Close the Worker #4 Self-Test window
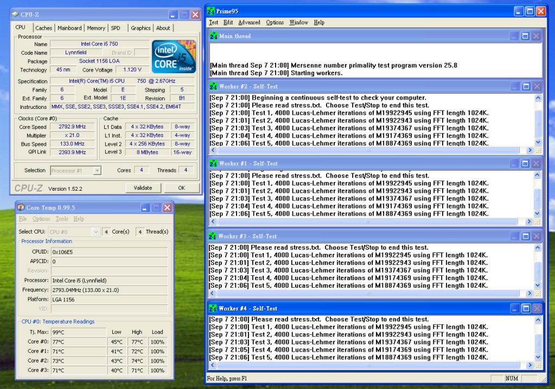This screenshot has height=389, width=555. [537, 308]
